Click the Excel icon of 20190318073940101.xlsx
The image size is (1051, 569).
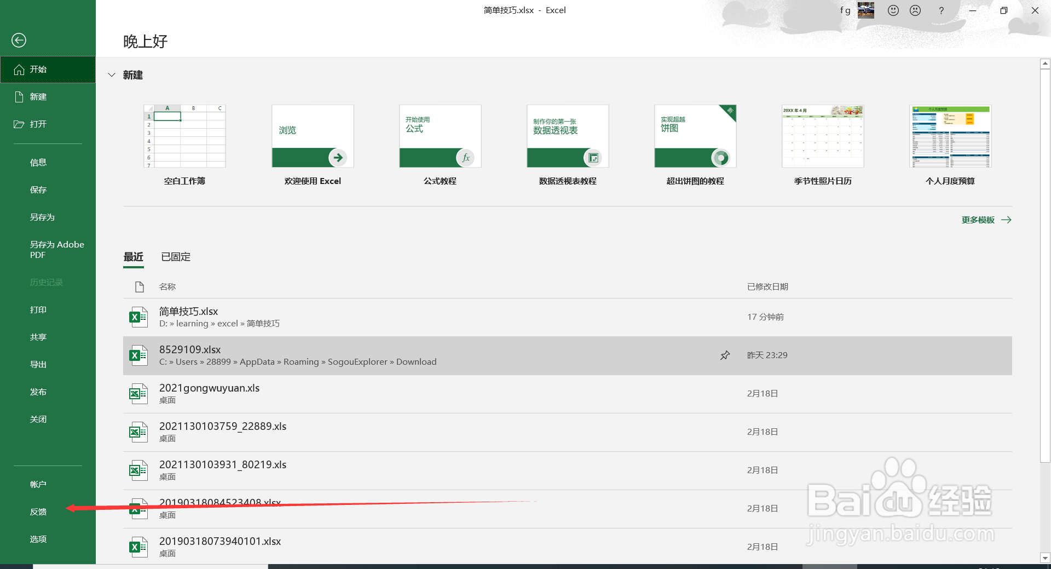click(138, 547)
